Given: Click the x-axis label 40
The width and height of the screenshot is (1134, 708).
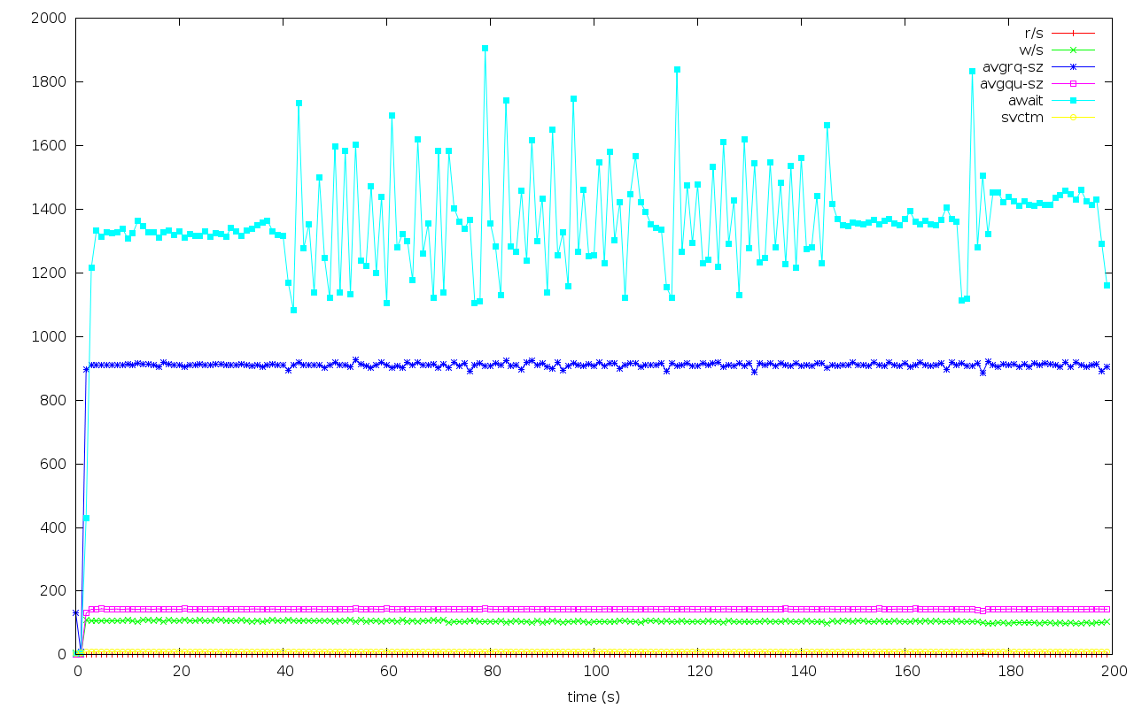Looking at the screenshot, I should click(283, 672).
